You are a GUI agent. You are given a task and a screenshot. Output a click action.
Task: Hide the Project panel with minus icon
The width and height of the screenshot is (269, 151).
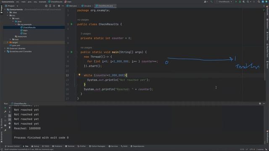(x=63, y=6)
